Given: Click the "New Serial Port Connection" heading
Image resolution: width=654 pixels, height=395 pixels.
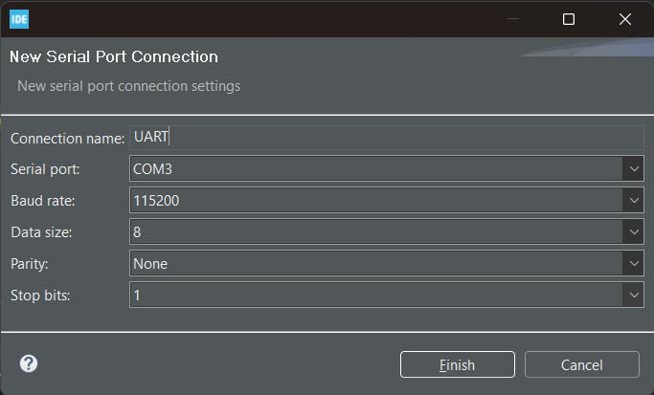Looking at the screenshot, I should click(114, 57).
